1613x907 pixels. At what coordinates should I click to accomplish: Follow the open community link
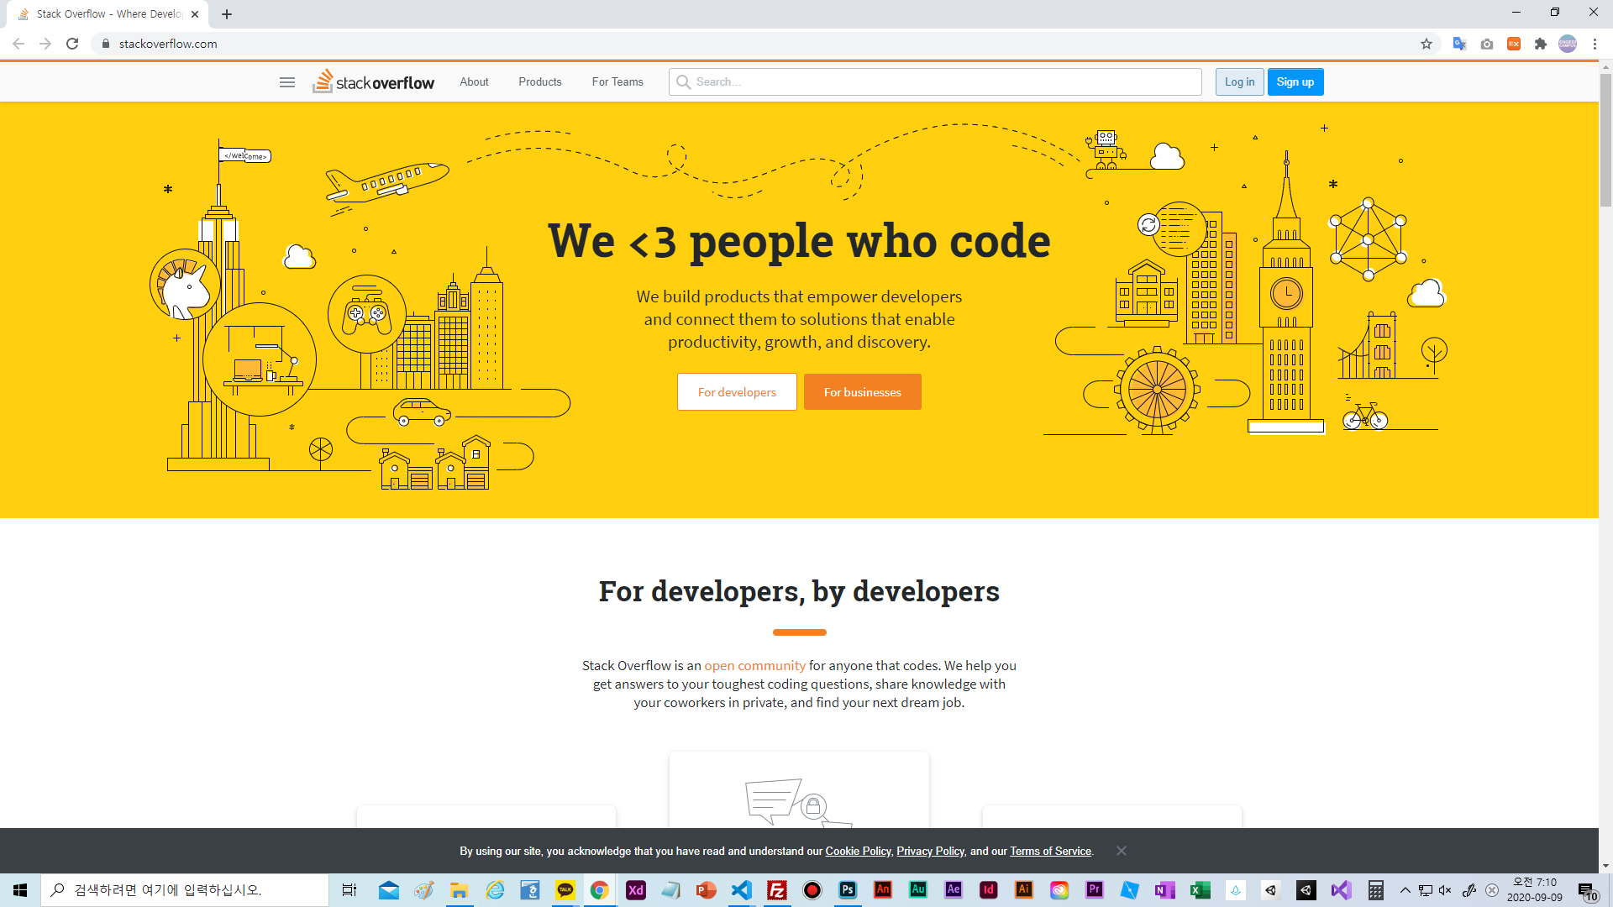pyautogui.click(x=754, y=665)
